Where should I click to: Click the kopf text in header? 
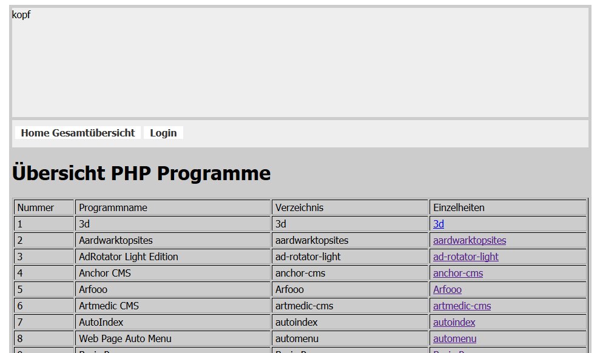(x=21, y=15)
